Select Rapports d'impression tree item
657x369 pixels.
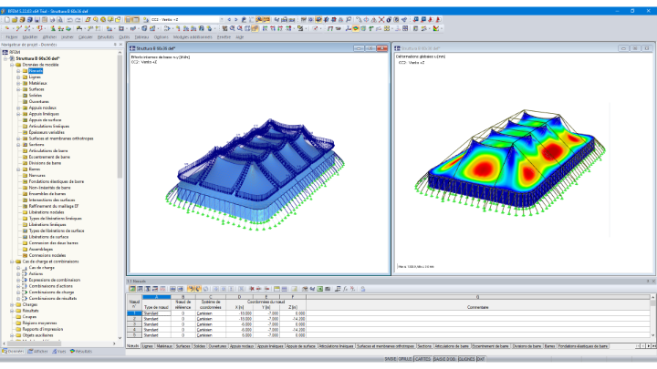coord(43,329)
